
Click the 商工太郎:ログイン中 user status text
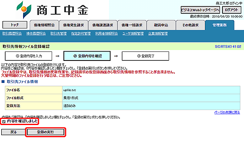pos(229,3)
